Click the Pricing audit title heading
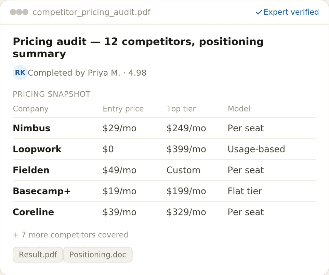This screenshot has width=329, height=275. click(x=138, y=48)
